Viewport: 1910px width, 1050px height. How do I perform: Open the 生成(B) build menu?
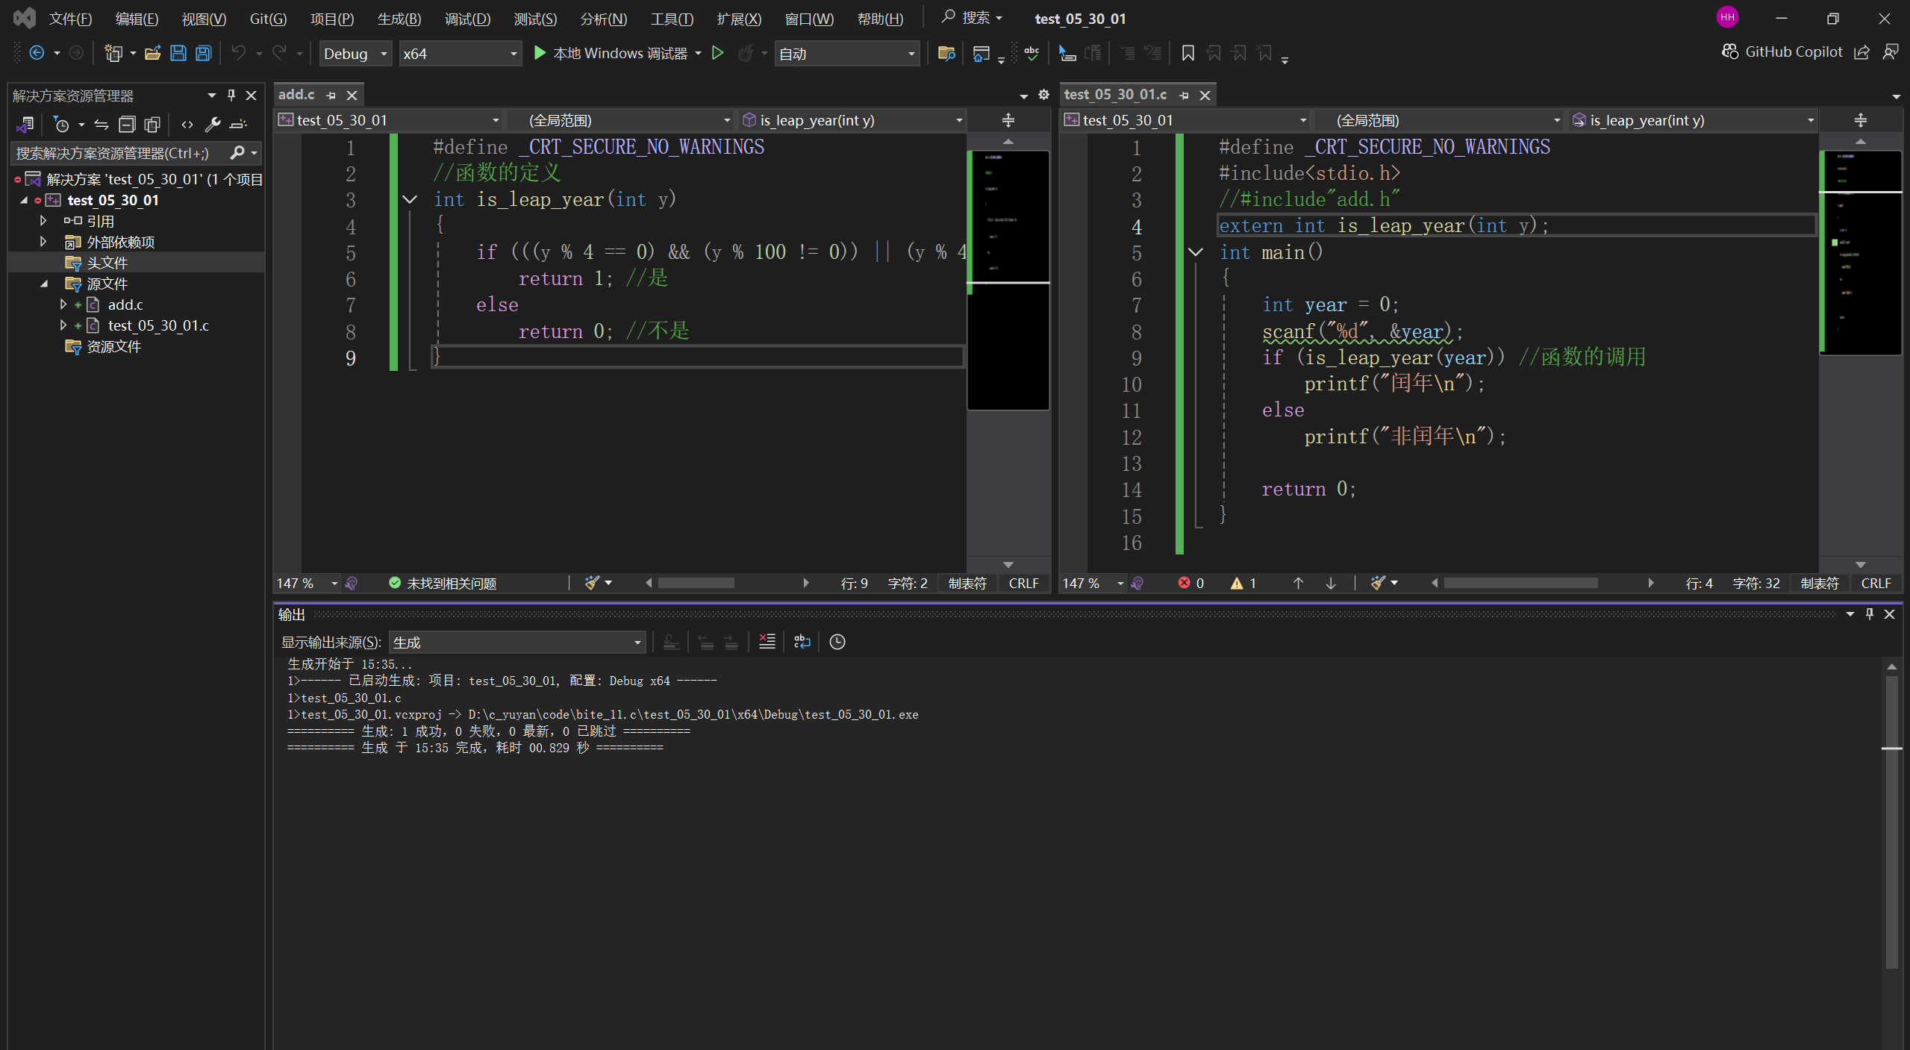tap(399, 19)
